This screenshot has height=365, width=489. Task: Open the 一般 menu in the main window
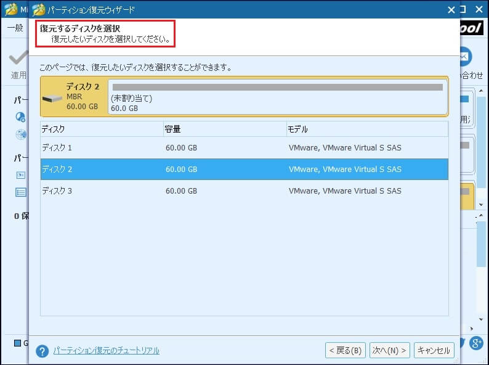[15, 28]
